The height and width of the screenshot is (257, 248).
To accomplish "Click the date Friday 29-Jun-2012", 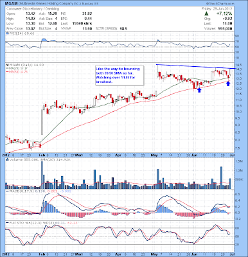I will [217, 9].
